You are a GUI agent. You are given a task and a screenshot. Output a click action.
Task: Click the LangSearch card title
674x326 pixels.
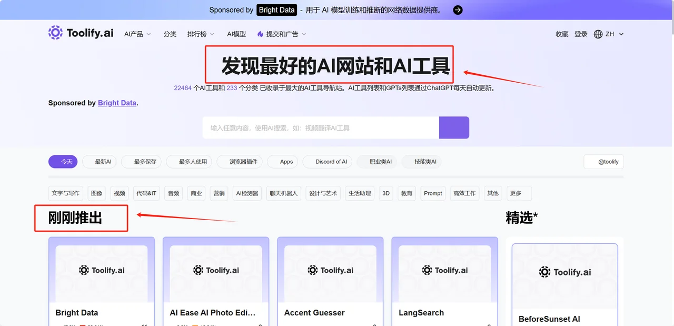421,313
